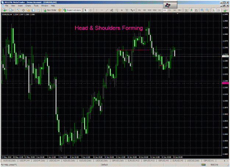
Task: Switch to MN monthly timeframe
Action: pos(180,10)
